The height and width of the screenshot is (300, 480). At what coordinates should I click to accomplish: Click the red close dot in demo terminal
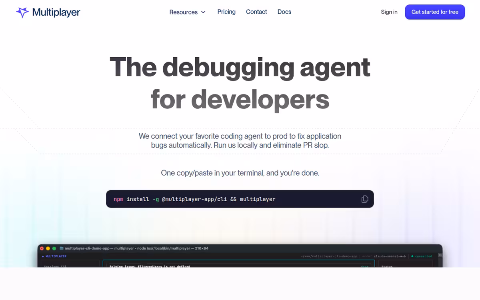pos(42,248)
